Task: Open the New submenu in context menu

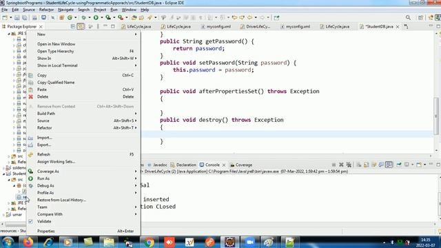Action: [84, 34]
